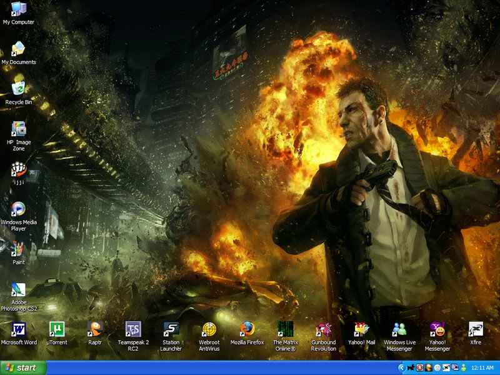Launch the Raptr shortcut on the desktop
This screenshot has height=375, width=500.
(x=95, y=334)
